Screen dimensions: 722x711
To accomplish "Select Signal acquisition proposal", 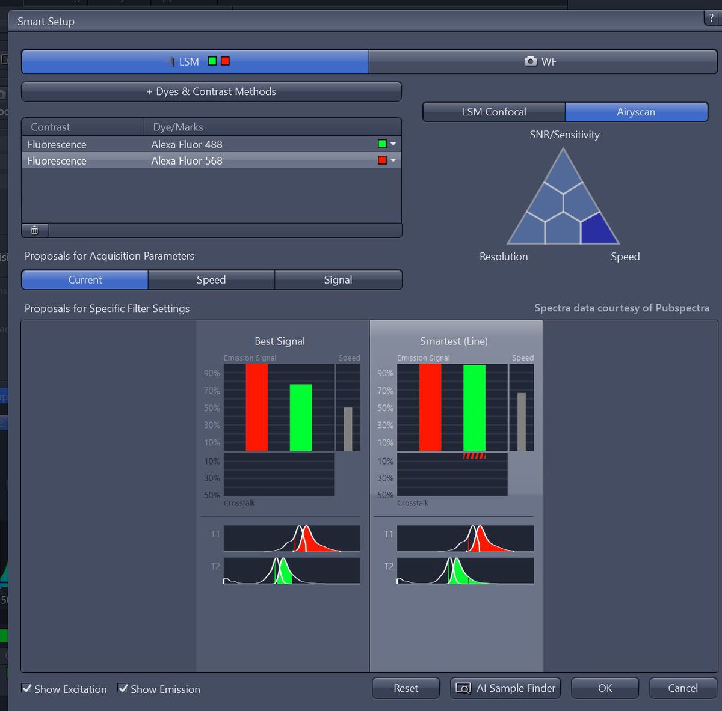I will click(338, 280).
